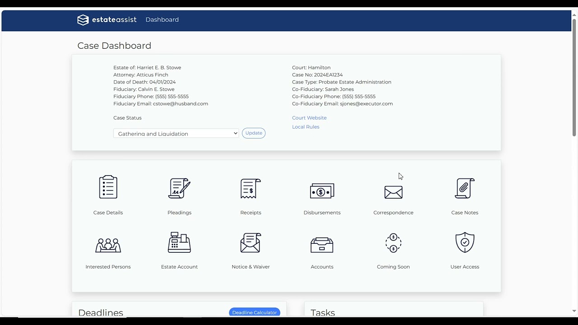Screen dimensions: 578x325
Task: Go to Dashboard in the navbar
Action: coord(162,20)
